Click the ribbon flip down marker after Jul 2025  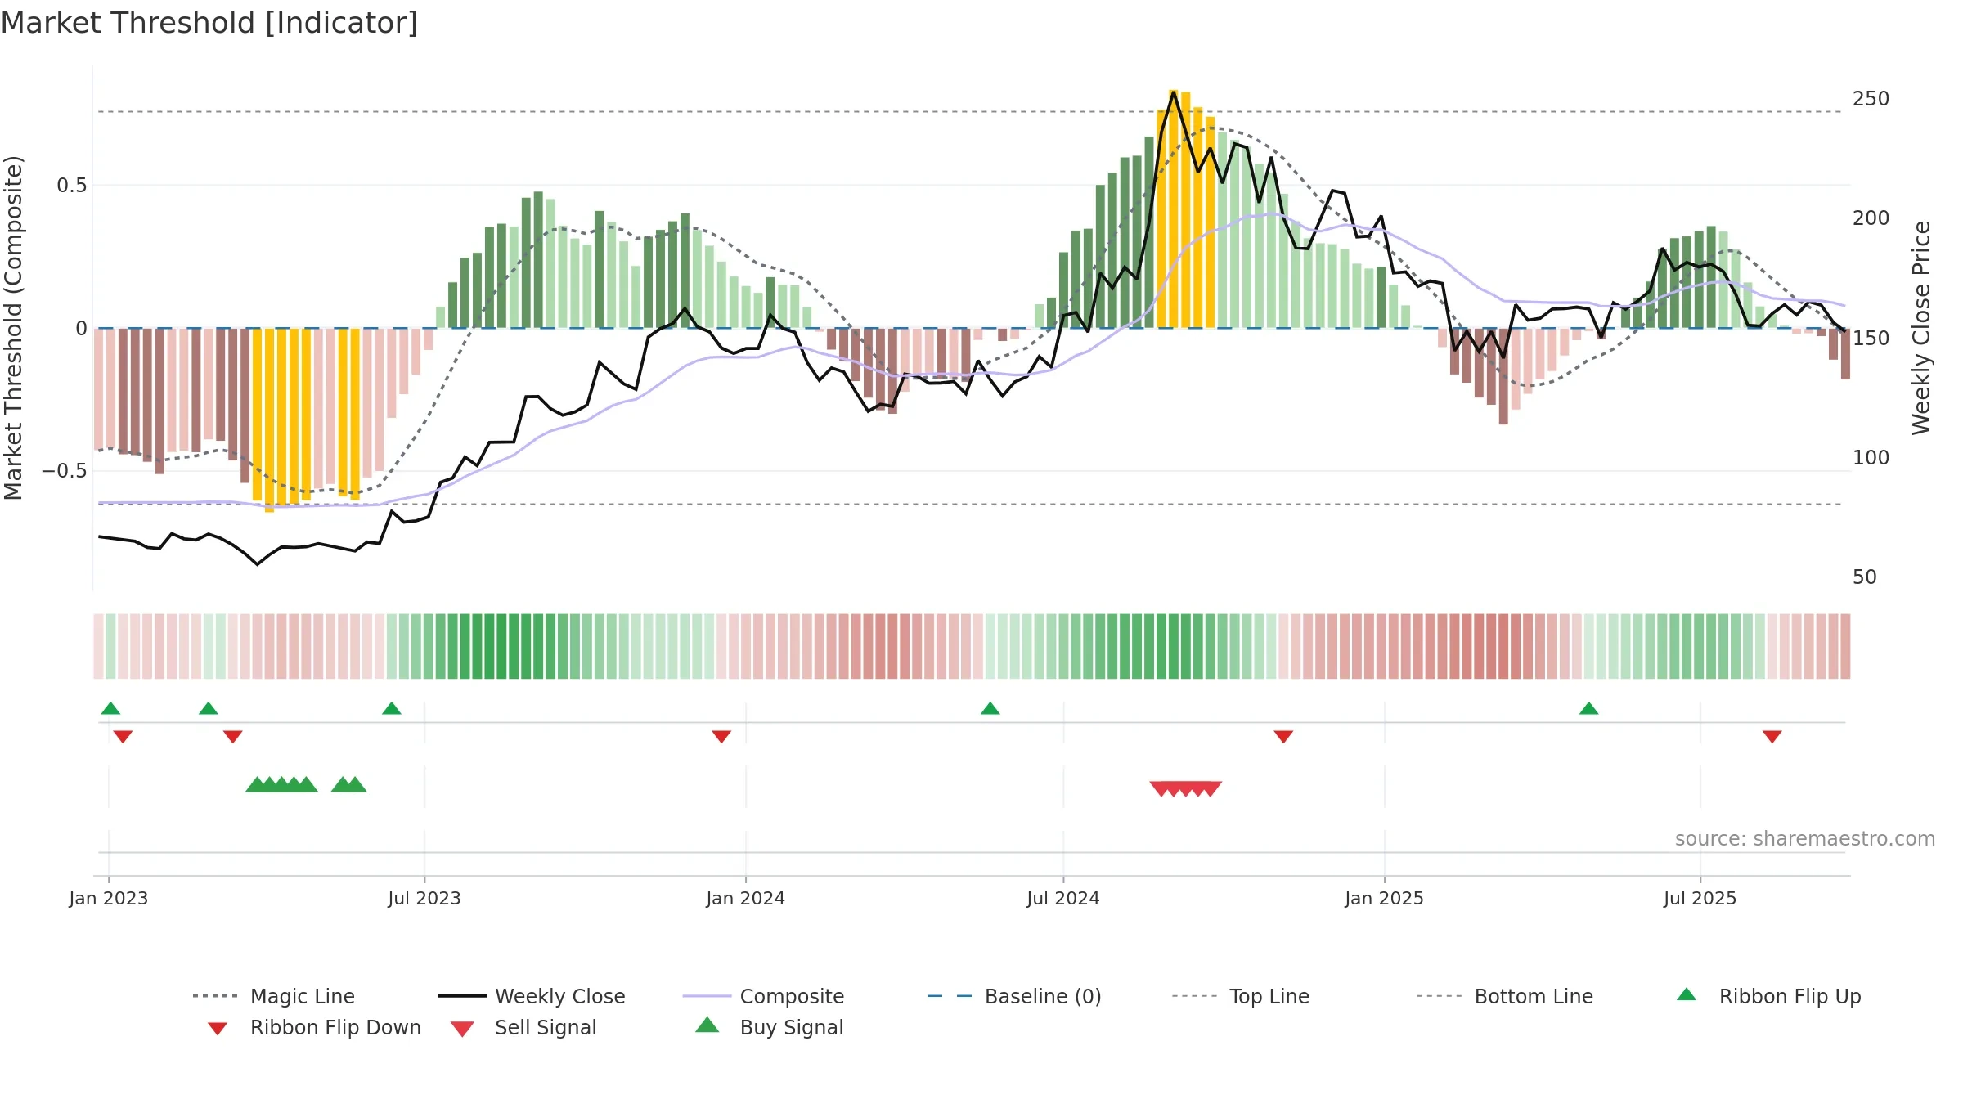point(1772,737)
